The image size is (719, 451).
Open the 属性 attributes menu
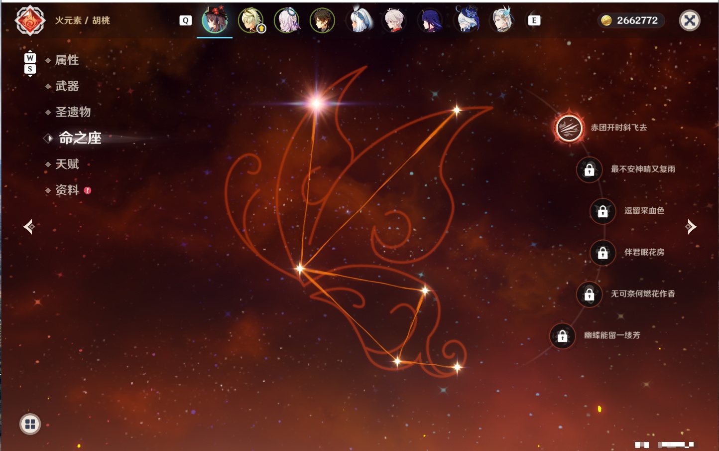67,60
